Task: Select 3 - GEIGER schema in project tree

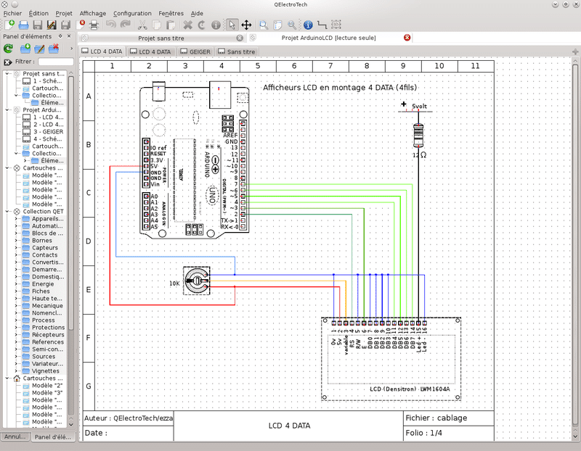Action: coord(48,131)
